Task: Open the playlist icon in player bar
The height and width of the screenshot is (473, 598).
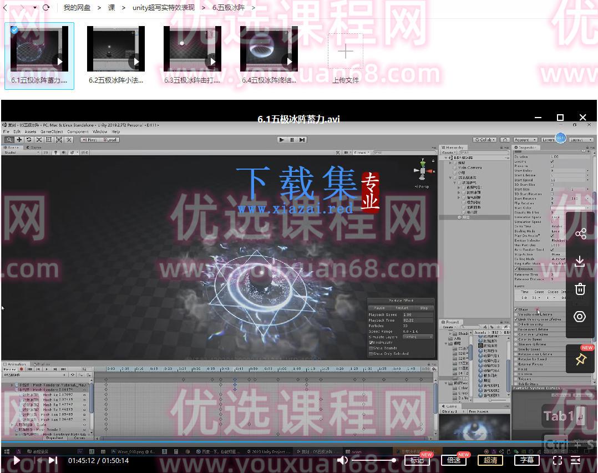Action: click(x=575, y=460)
